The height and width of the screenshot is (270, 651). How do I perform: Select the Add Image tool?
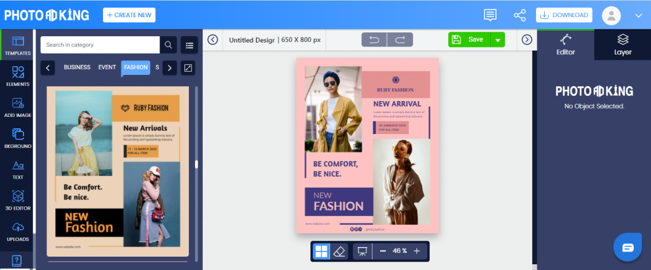click(x=17, y=107)
